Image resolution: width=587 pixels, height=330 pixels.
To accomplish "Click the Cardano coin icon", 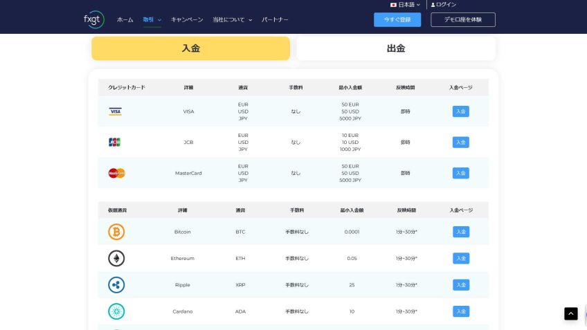I will click(x=116, y=311).
